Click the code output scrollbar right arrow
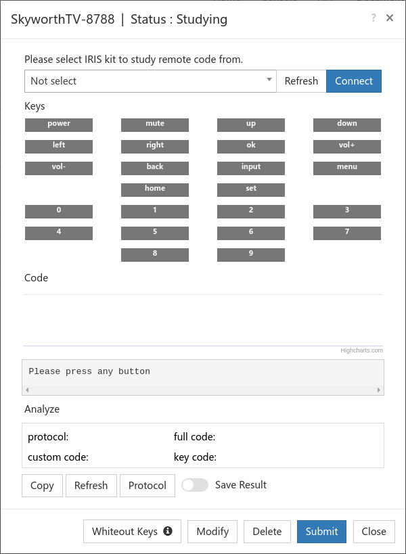 point(379,390)
